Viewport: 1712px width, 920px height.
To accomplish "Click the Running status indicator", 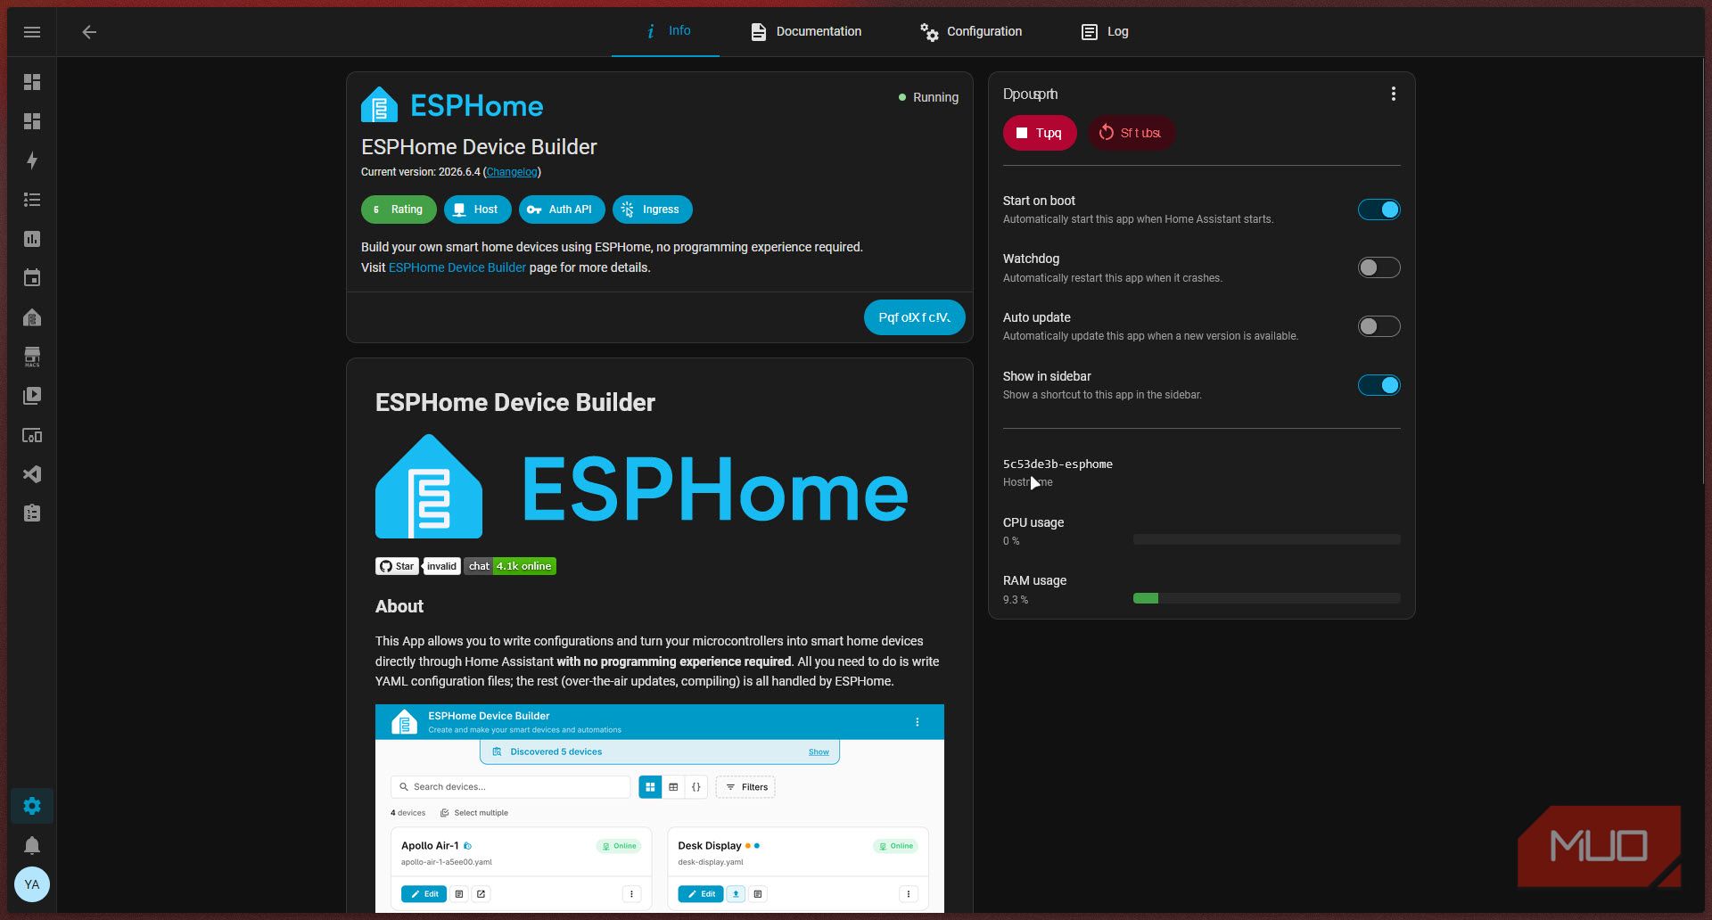I will point(928,97).
